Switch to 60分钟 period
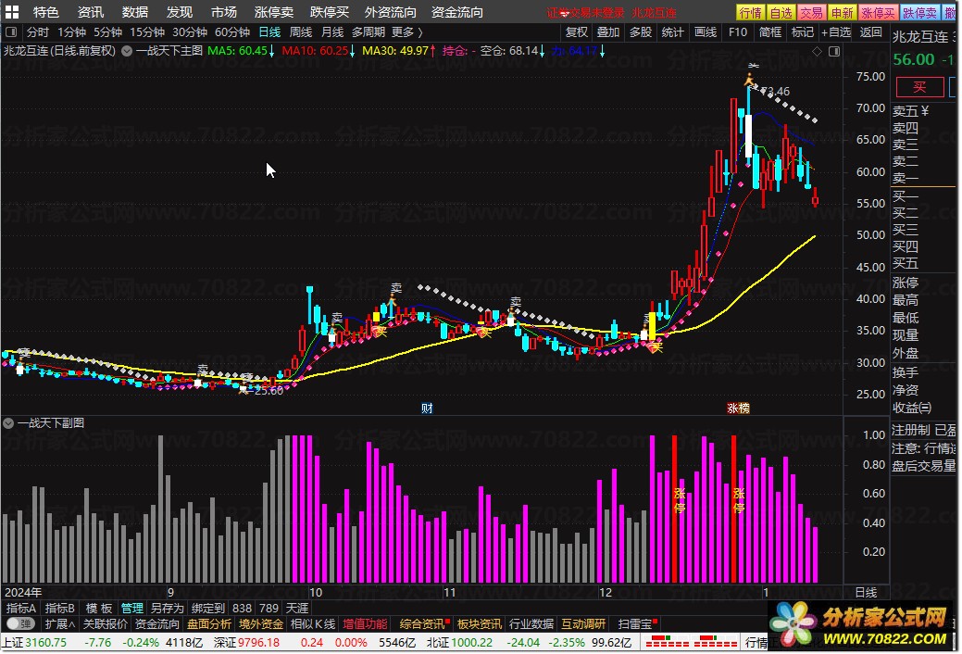962x654 pixels. pos(232,31)
